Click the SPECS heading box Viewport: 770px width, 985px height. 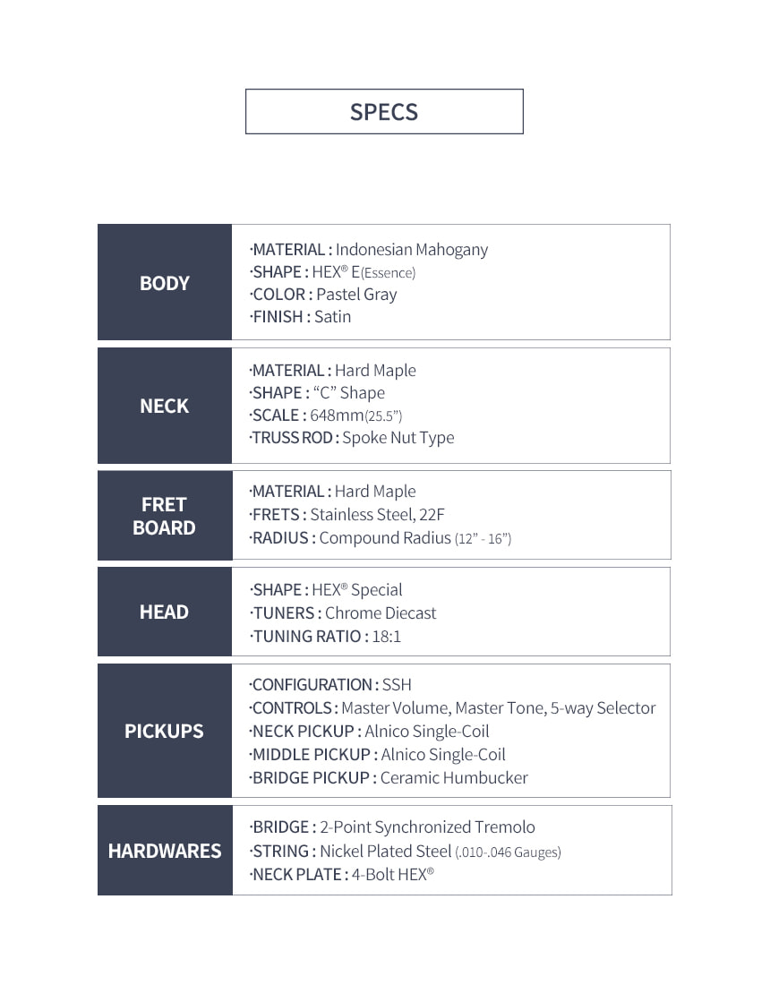(384, 111)
